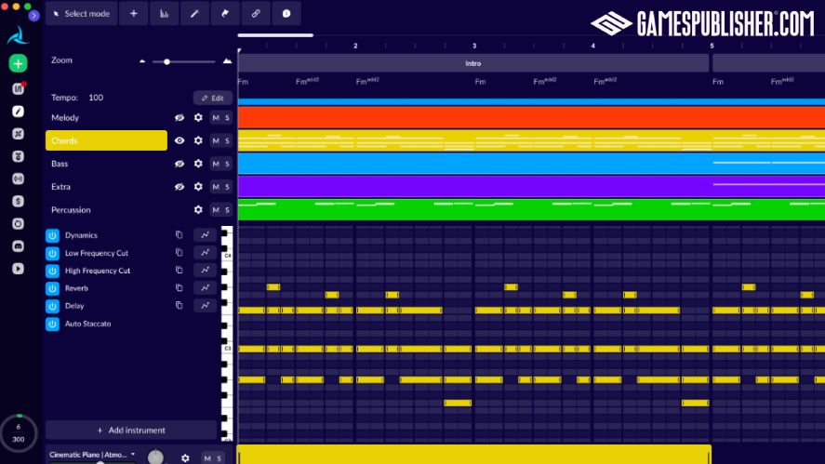The width and height of the screenshot is (825, 464).
Task: Click the link chain tool in toolbar
Action: click(x=256, y=14)
